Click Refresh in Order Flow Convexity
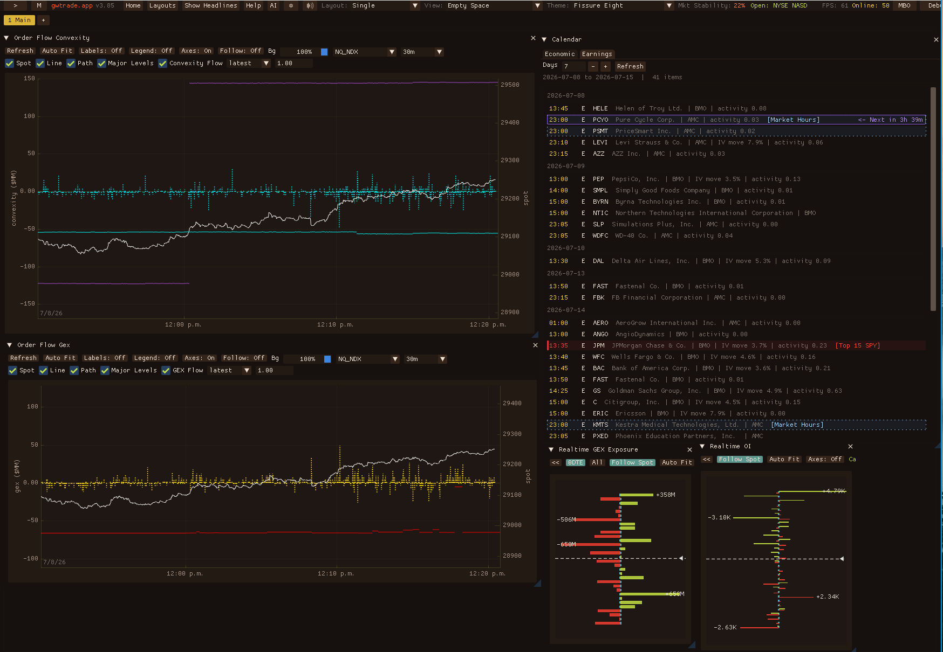 click(20, 51)
